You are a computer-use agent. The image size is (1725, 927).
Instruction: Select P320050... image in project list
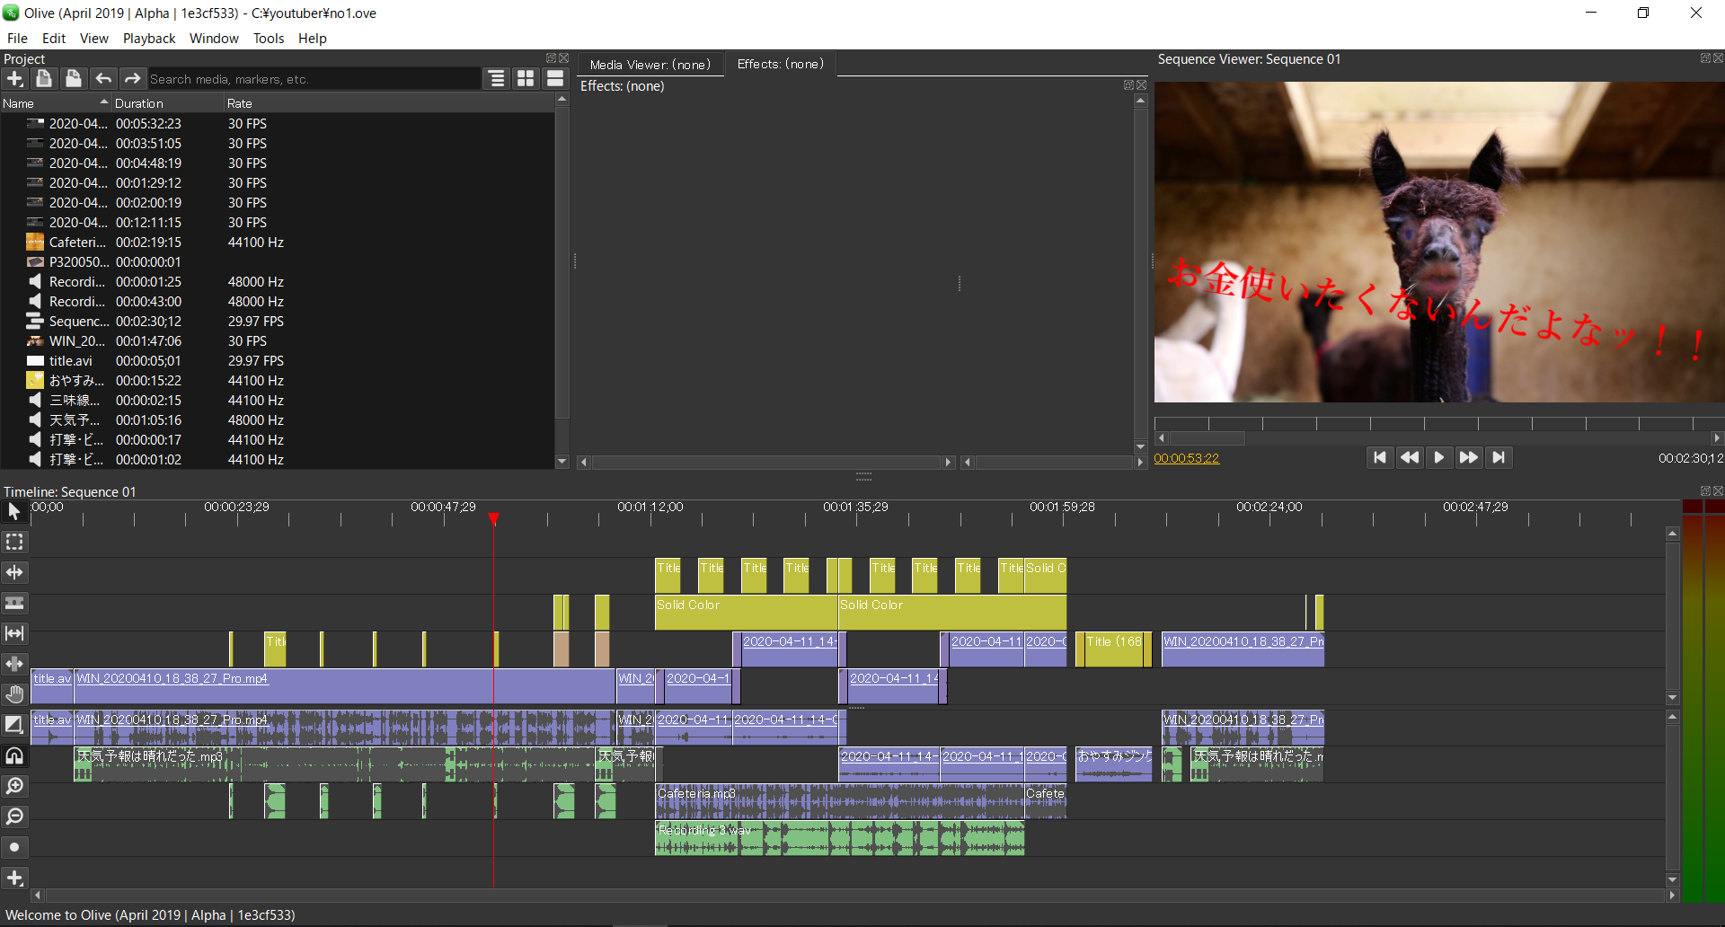point(277,262)
